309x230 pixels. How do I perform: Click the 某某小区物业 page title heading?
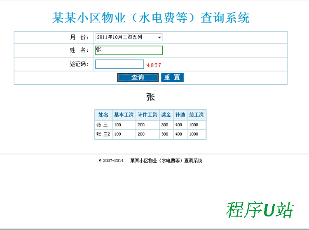coord(151,18)
